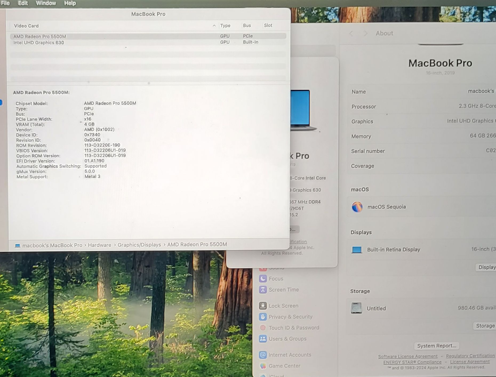This screenshot has height=377, width=496.
Task: Click the Game Center icon
Action: point(263,366)
